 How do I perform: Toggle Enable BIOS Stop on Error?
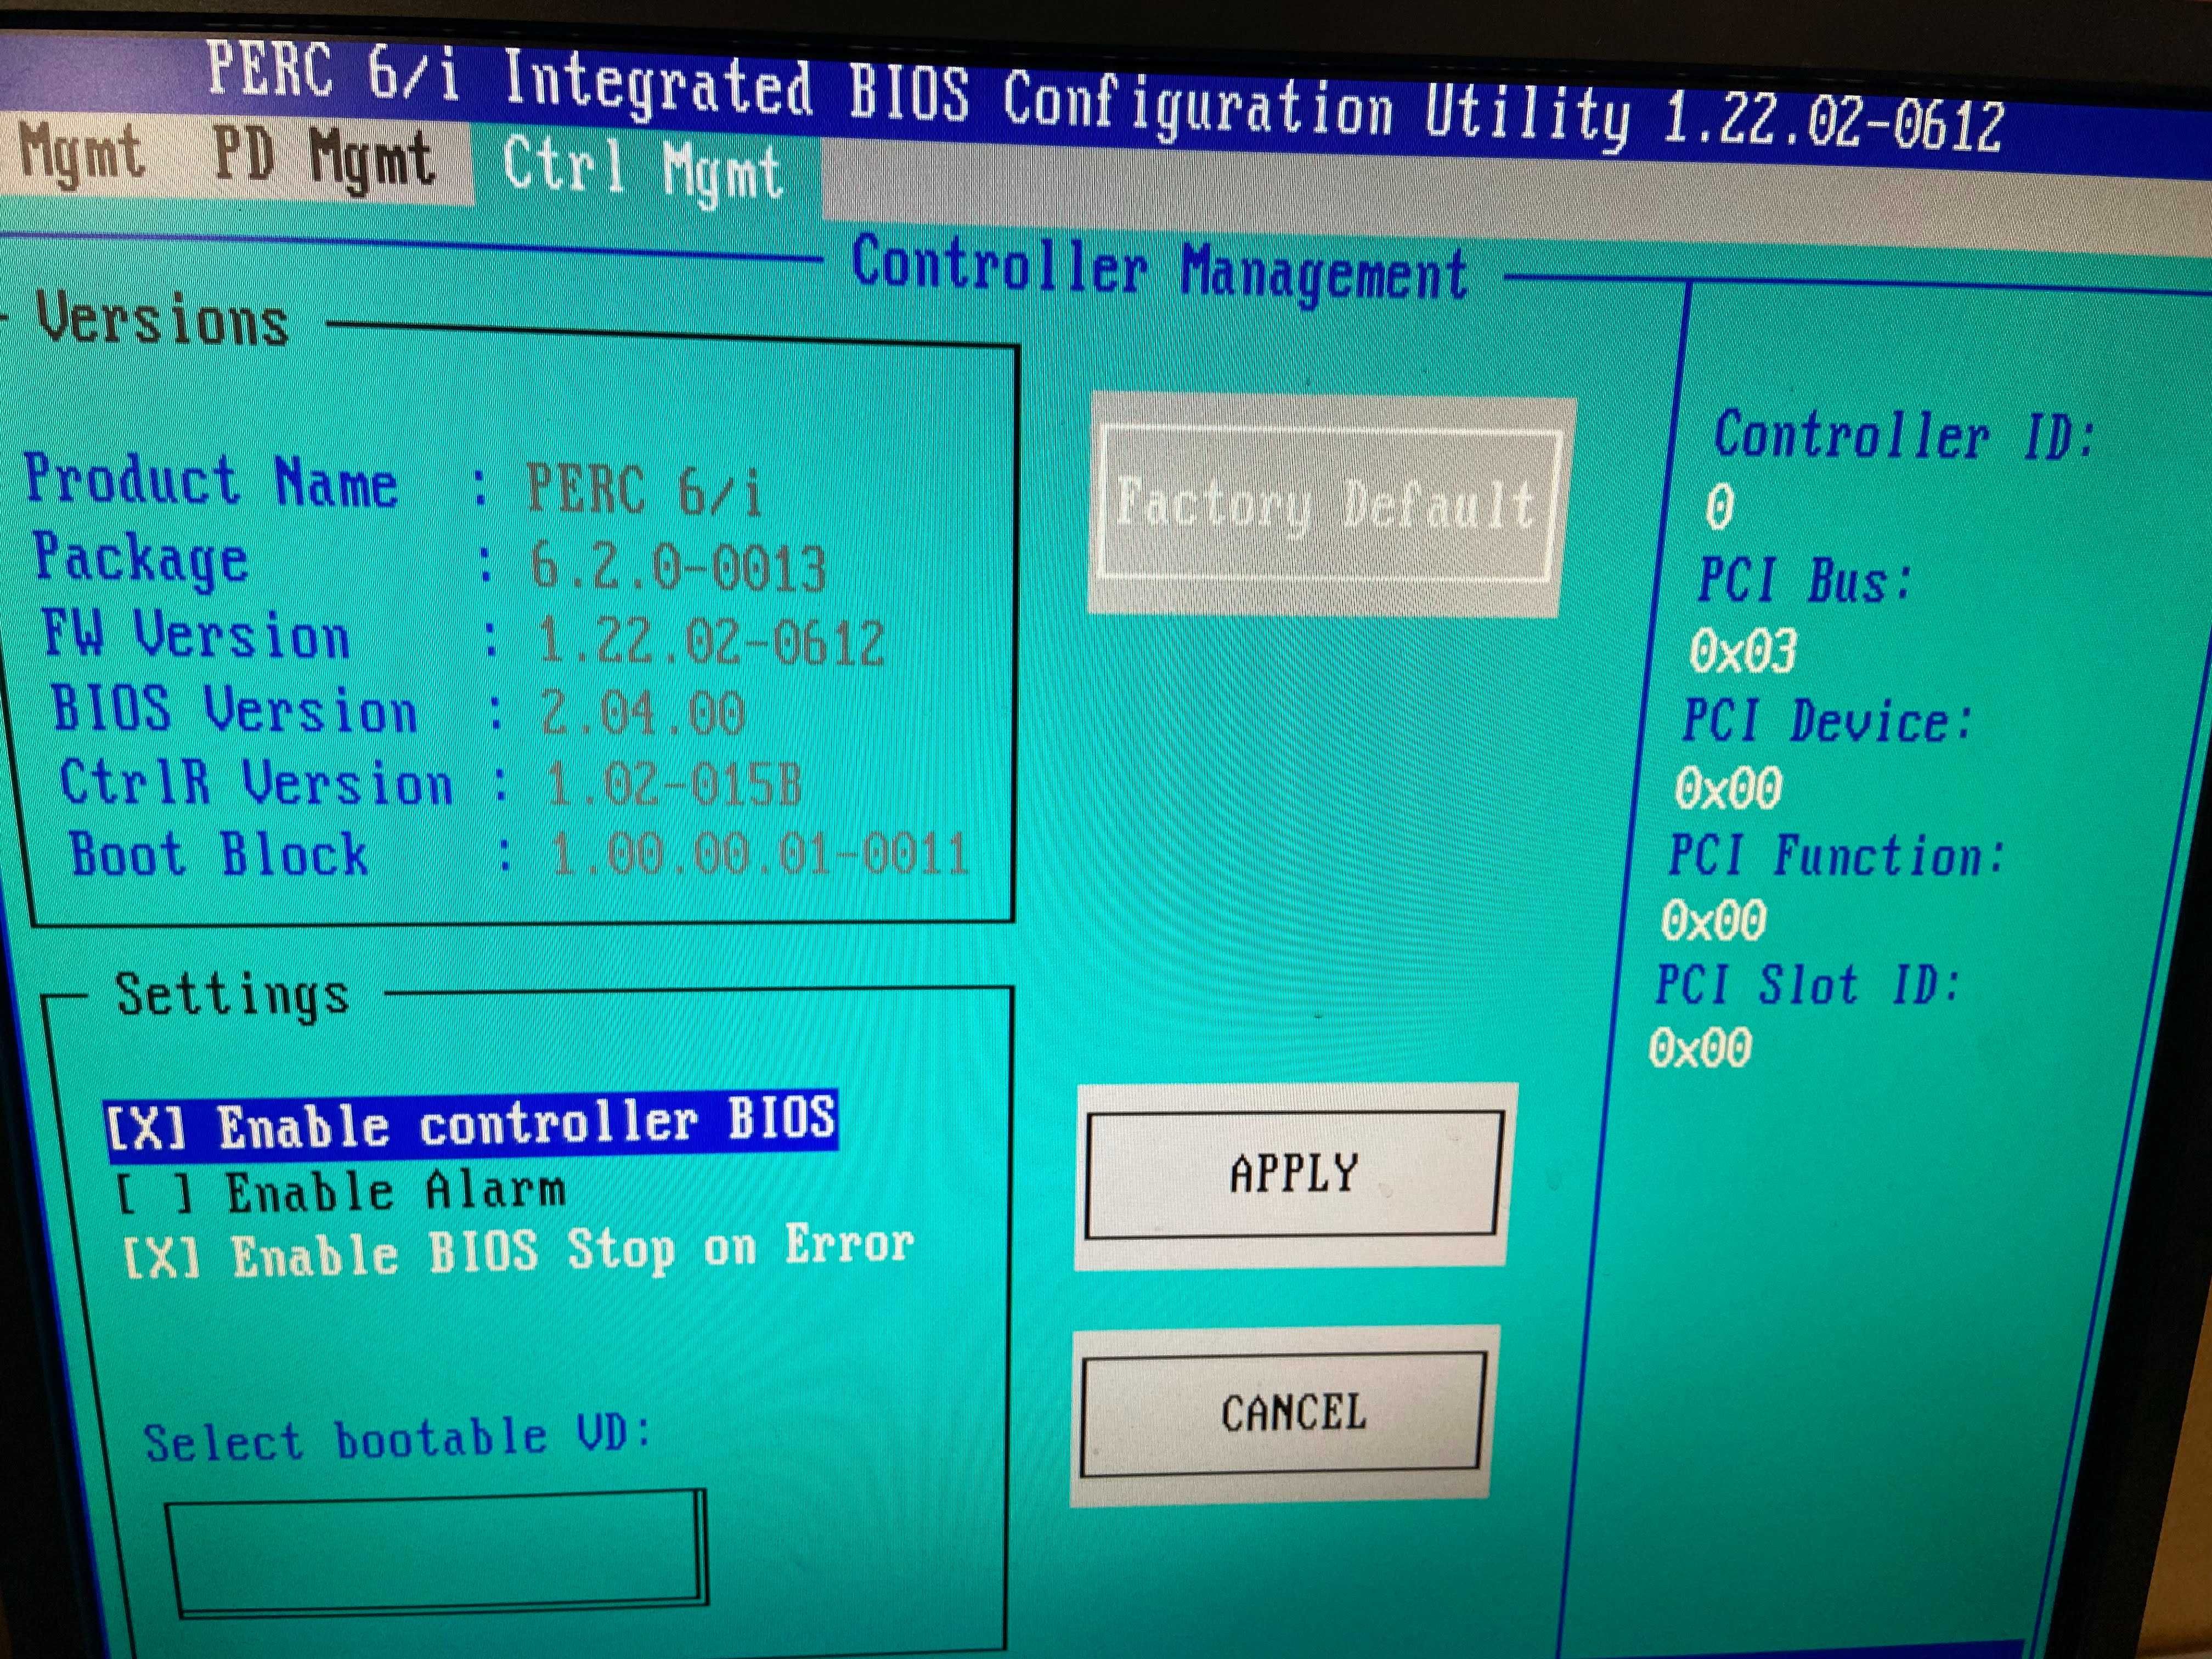coord(518,1252)
